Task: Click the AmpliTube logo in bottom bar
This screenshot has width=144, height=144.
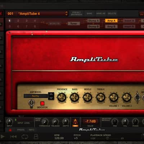Action: pyautogui.click(x=92, y=130)
